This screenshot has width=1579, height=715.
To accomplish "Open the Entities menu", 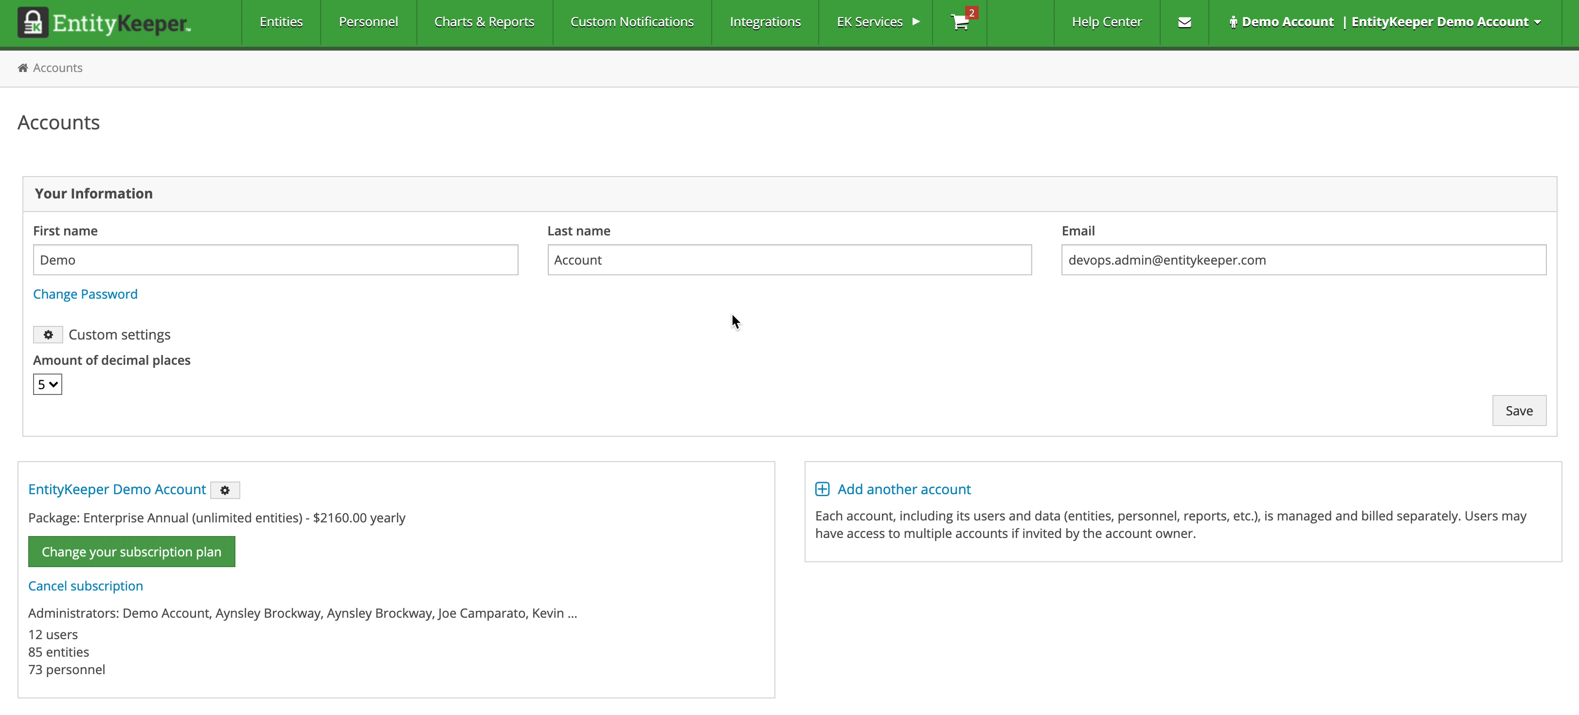I will tap(281, 22).
